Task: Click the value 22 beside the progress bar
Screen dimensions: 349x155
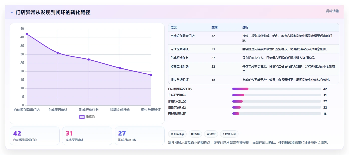Action: tap(325, 107)
